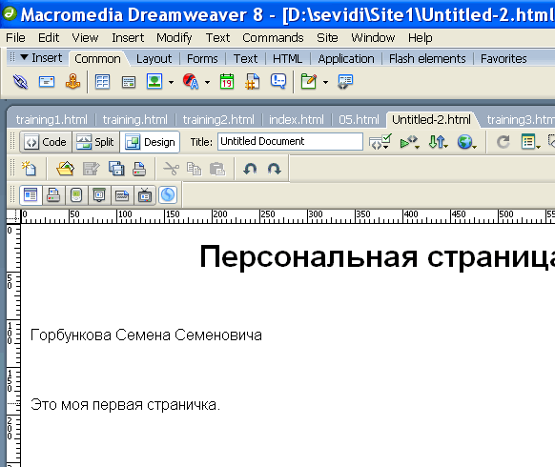This screenshot has height=467, width=555.
Task: Switch to training1.html document tab
Action: point(51,119)
